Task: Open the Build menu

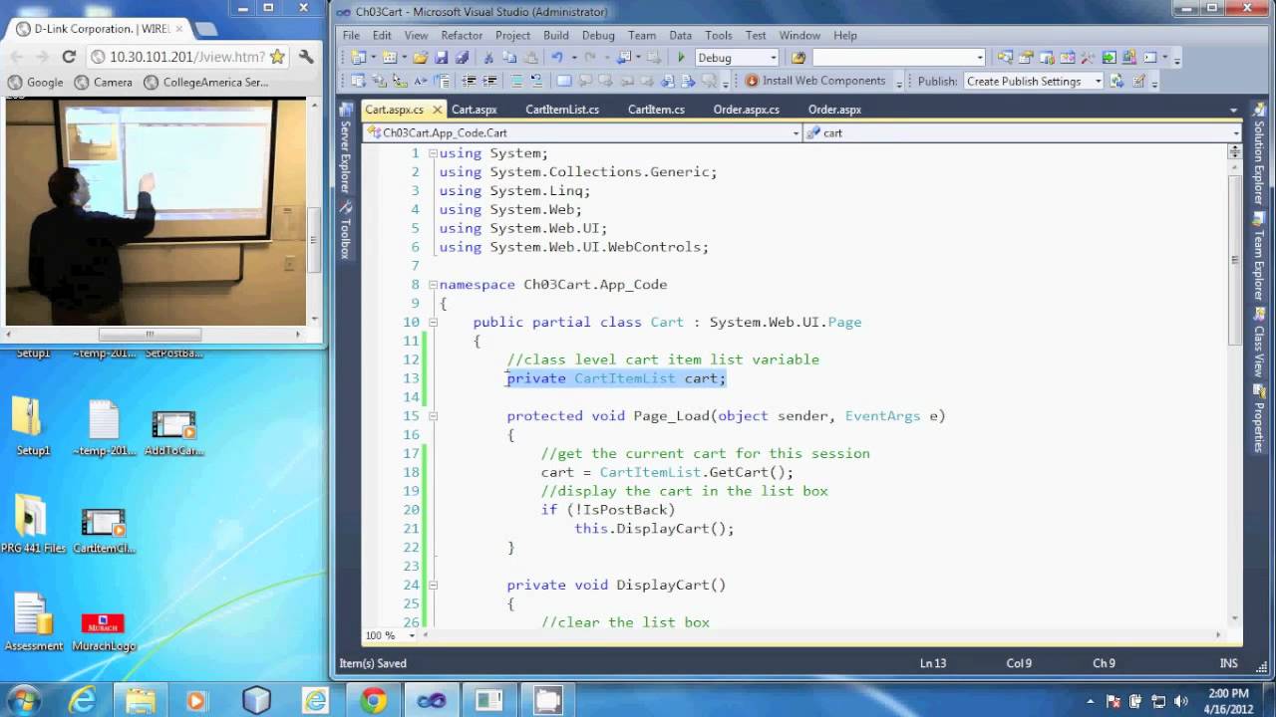Action: 555,35
